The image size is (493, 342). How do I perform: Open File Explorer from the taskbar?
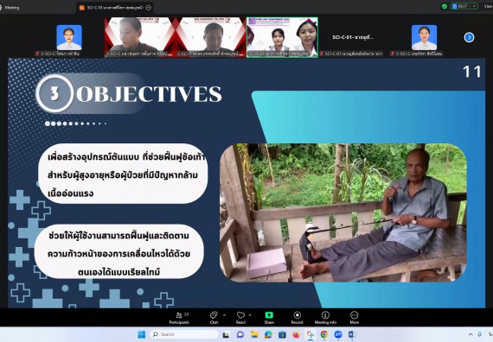pyautogui.click(x=254, y=335)
